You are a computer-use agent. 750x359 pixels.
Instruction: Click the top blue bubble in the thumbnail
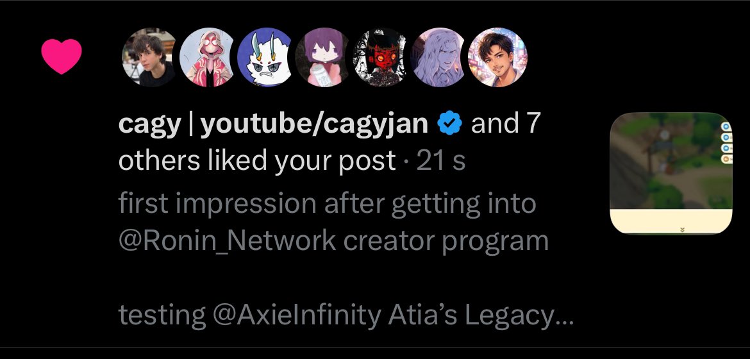(726, 127)
